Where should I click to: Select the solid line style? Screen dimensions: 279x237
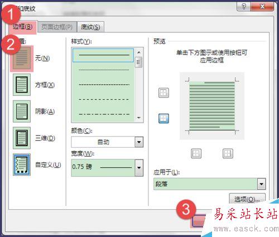(103, 55)
